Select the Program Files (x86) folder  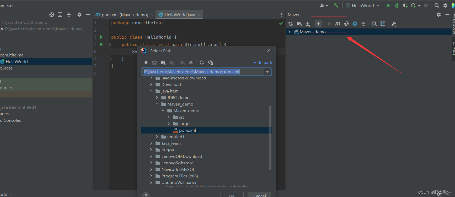(180, 176)
